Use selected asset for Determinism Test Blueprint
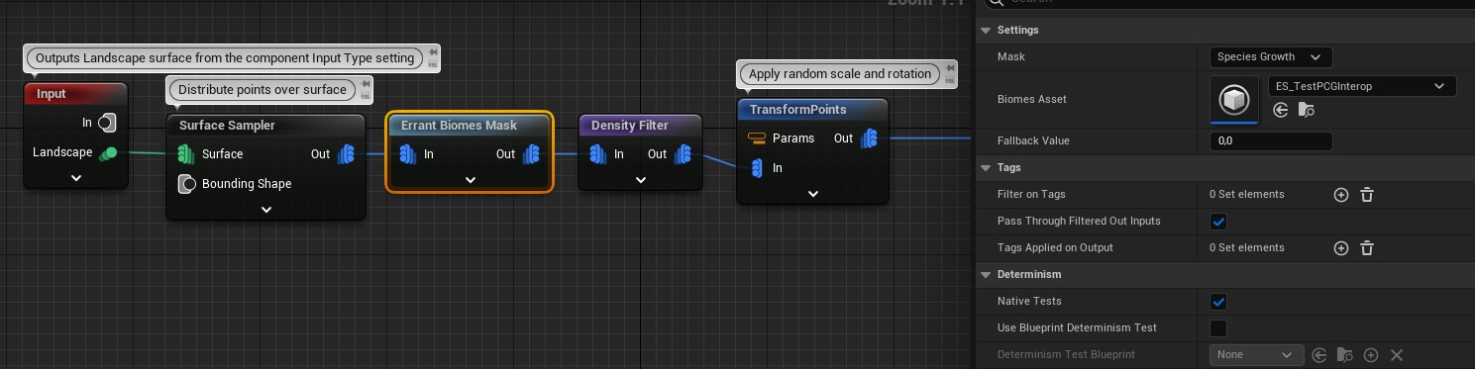 tap(1318, 355)
